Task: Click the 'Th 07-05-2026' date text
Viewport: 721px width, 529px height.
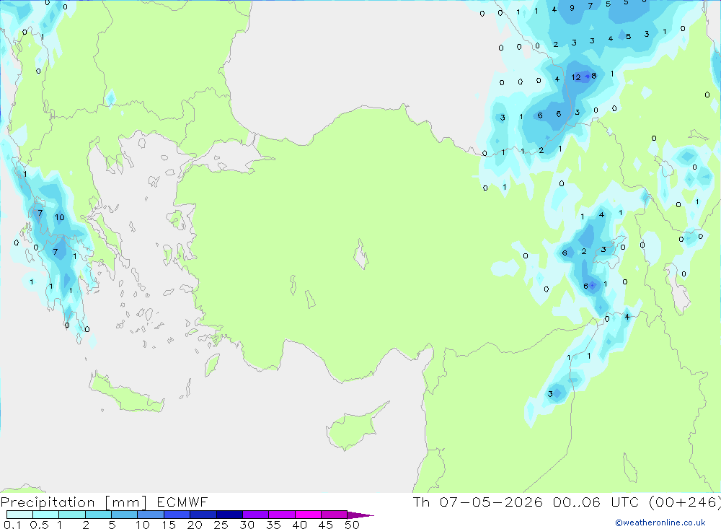Action: click(478, 502)
